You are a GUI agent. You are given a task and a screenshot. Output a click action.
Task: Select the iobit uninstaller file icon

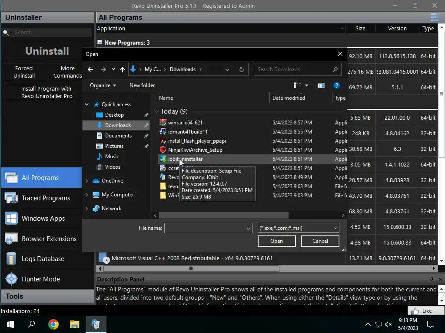click(163, 159)
